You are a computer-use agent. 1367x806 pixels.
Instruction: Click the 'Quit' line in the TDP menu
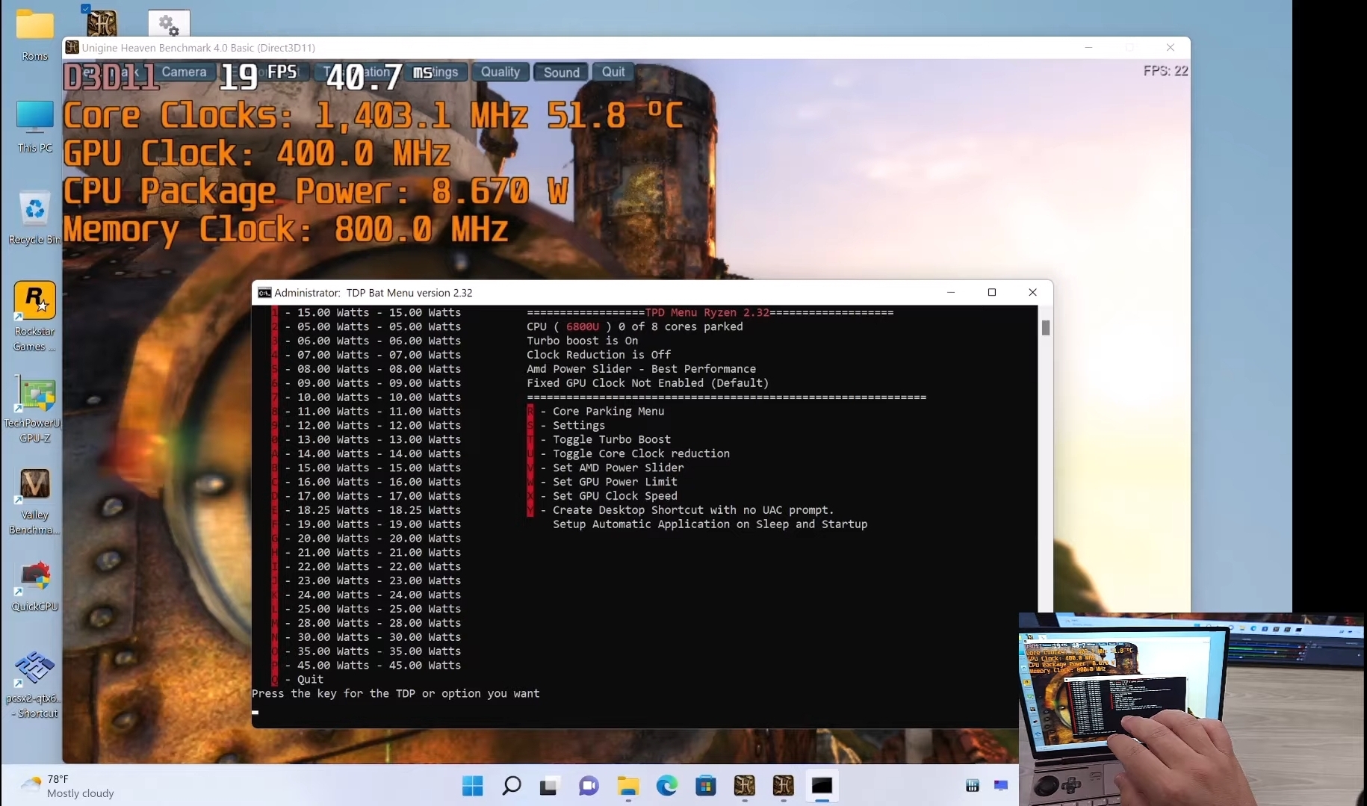pyautogui.click(x=297, y=680)
